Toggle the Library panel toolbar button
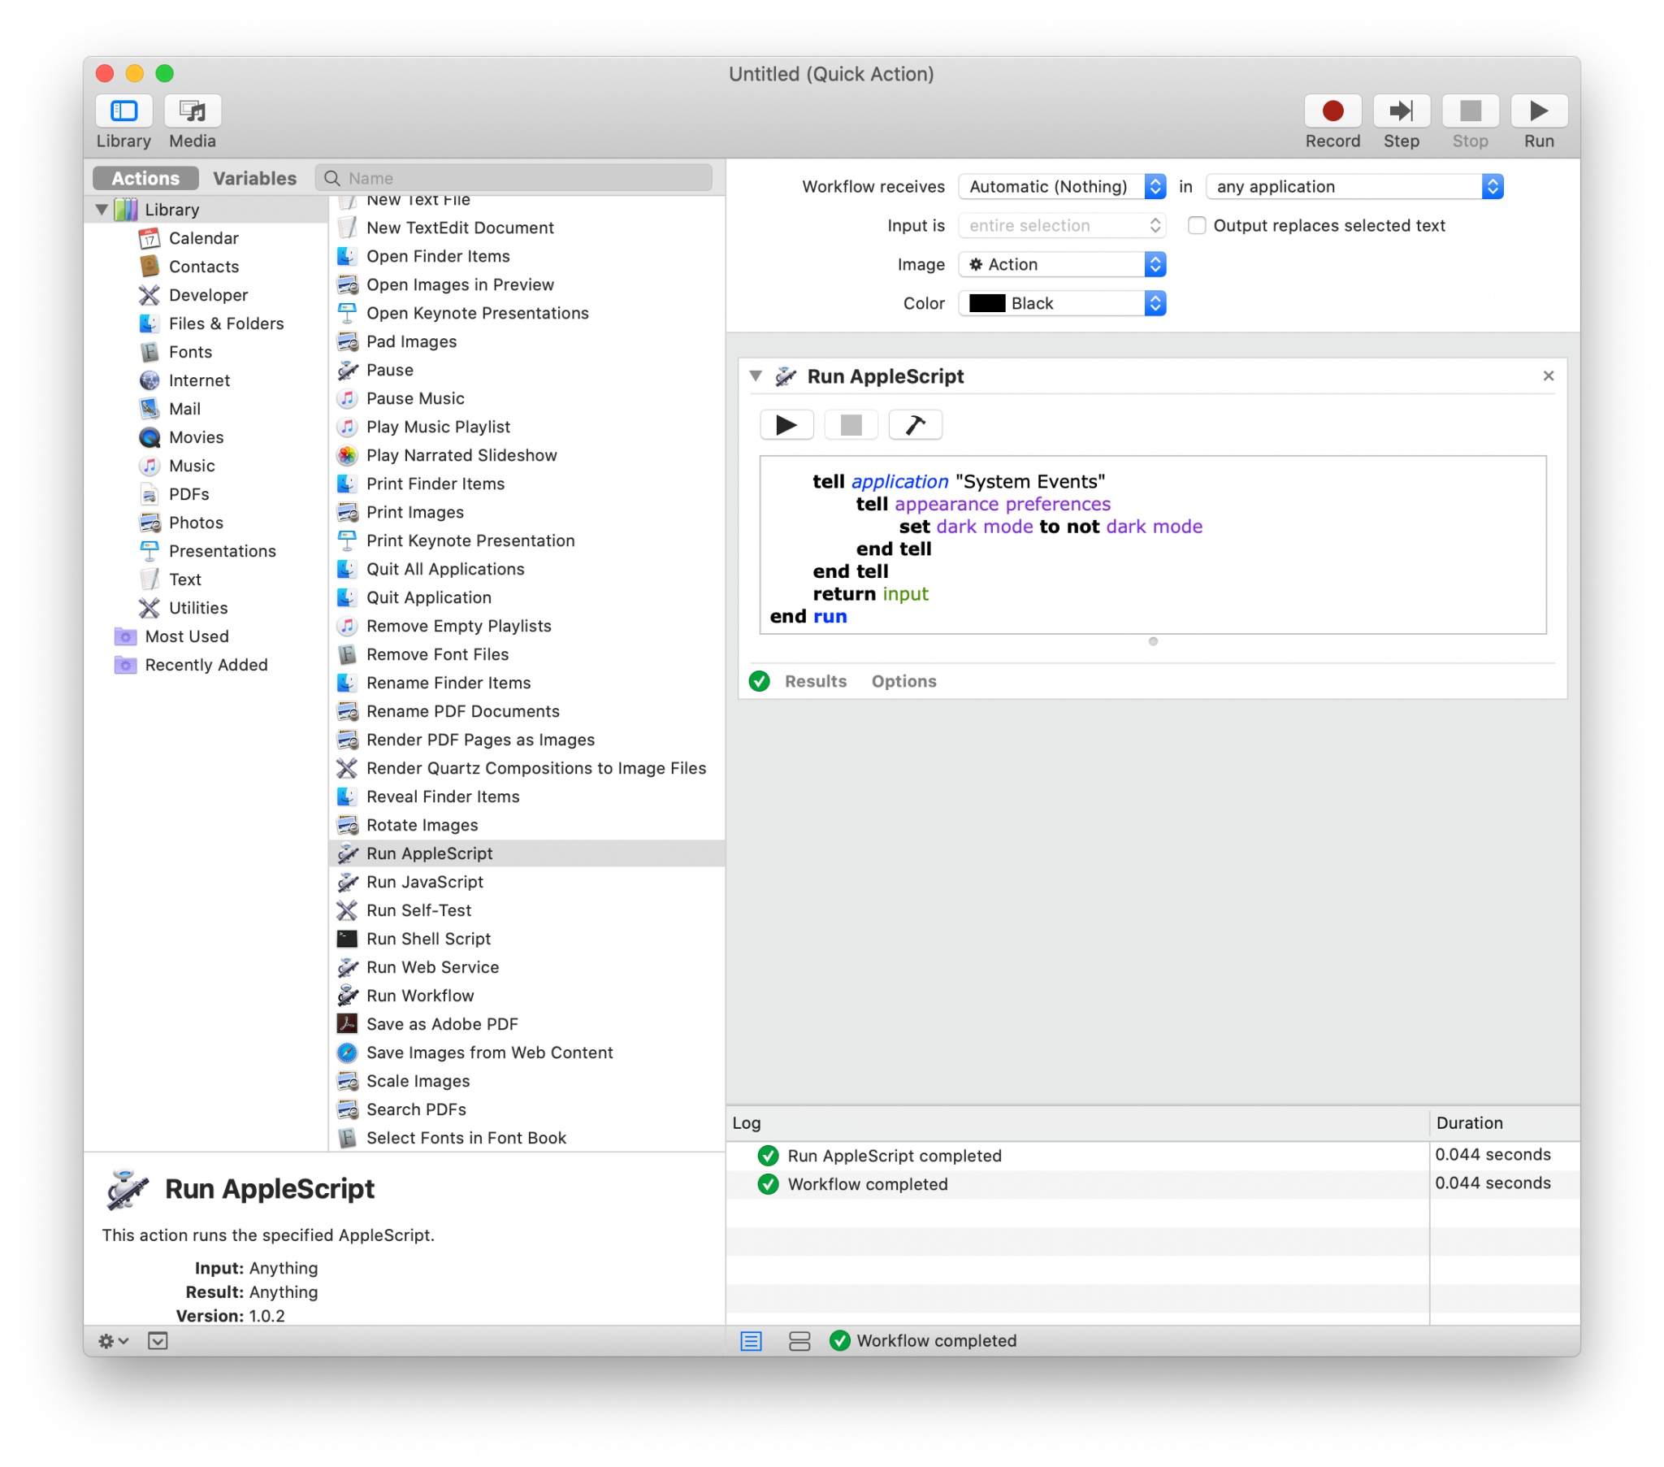 [123, 111]
